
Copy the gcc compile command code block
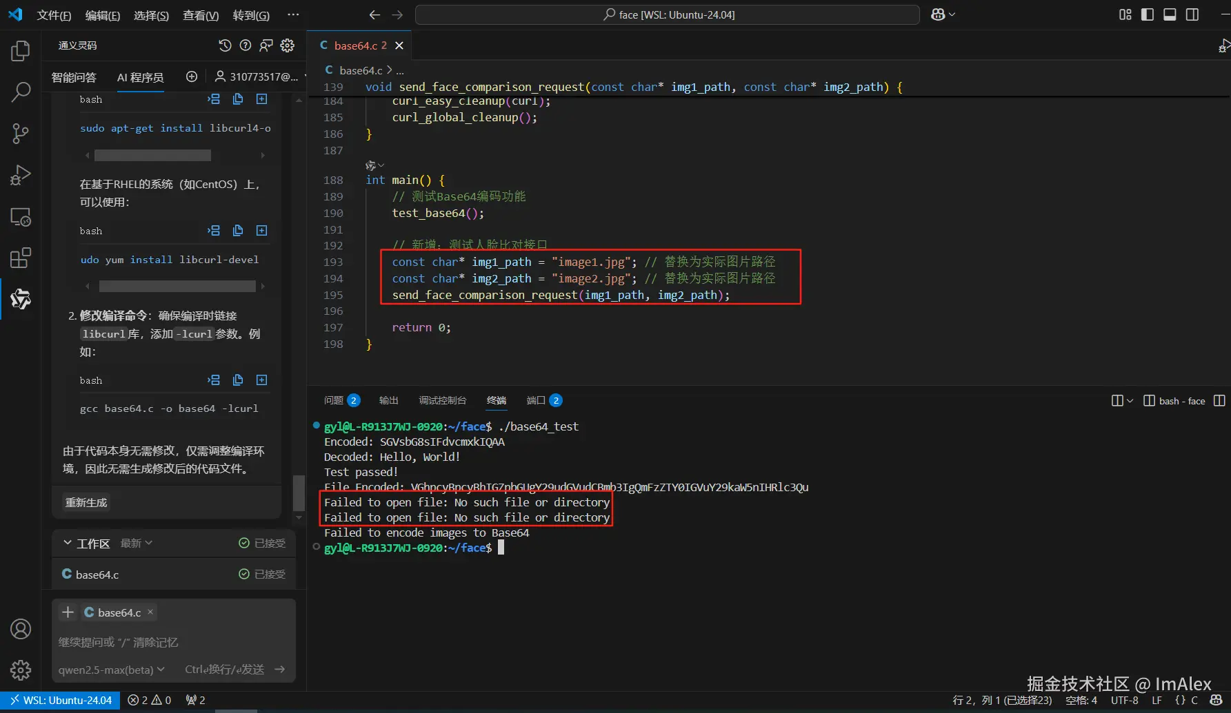238,380
